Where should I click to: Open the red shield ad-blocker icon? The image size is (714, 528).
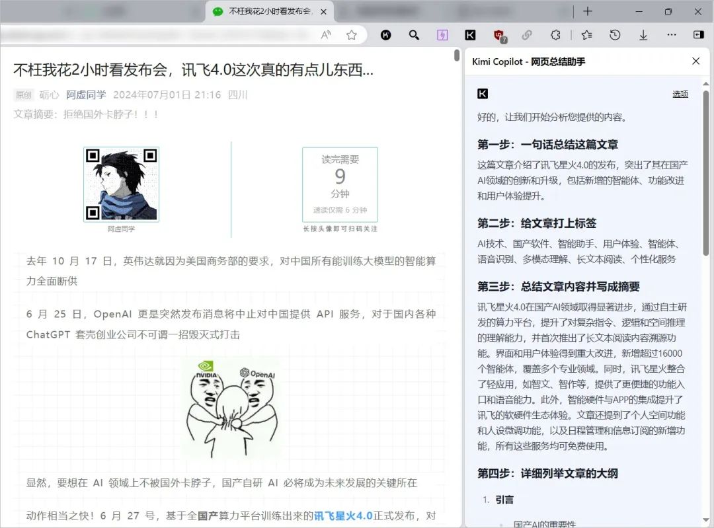click(x=500, y=36)
